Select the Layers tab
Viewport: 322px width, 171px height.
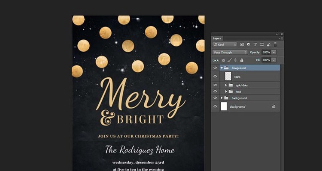(217, 38)
